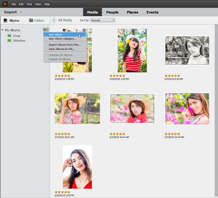Open the Sort By Newest dropdown

pyautogui.click(x=103, y=20)
